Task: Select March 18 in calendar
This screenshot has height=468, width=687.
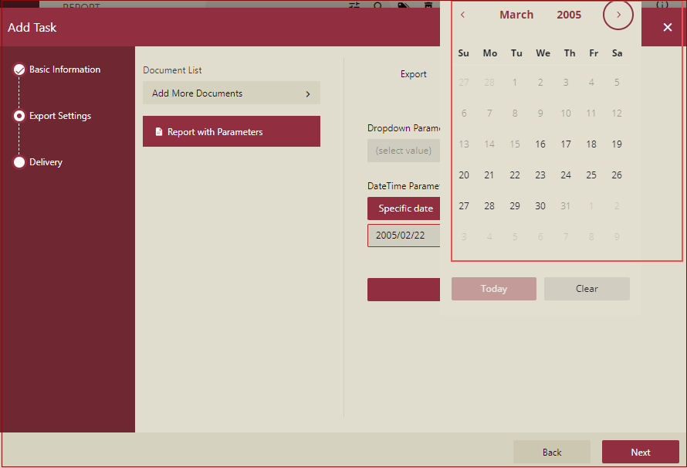Action: (591, 144)
